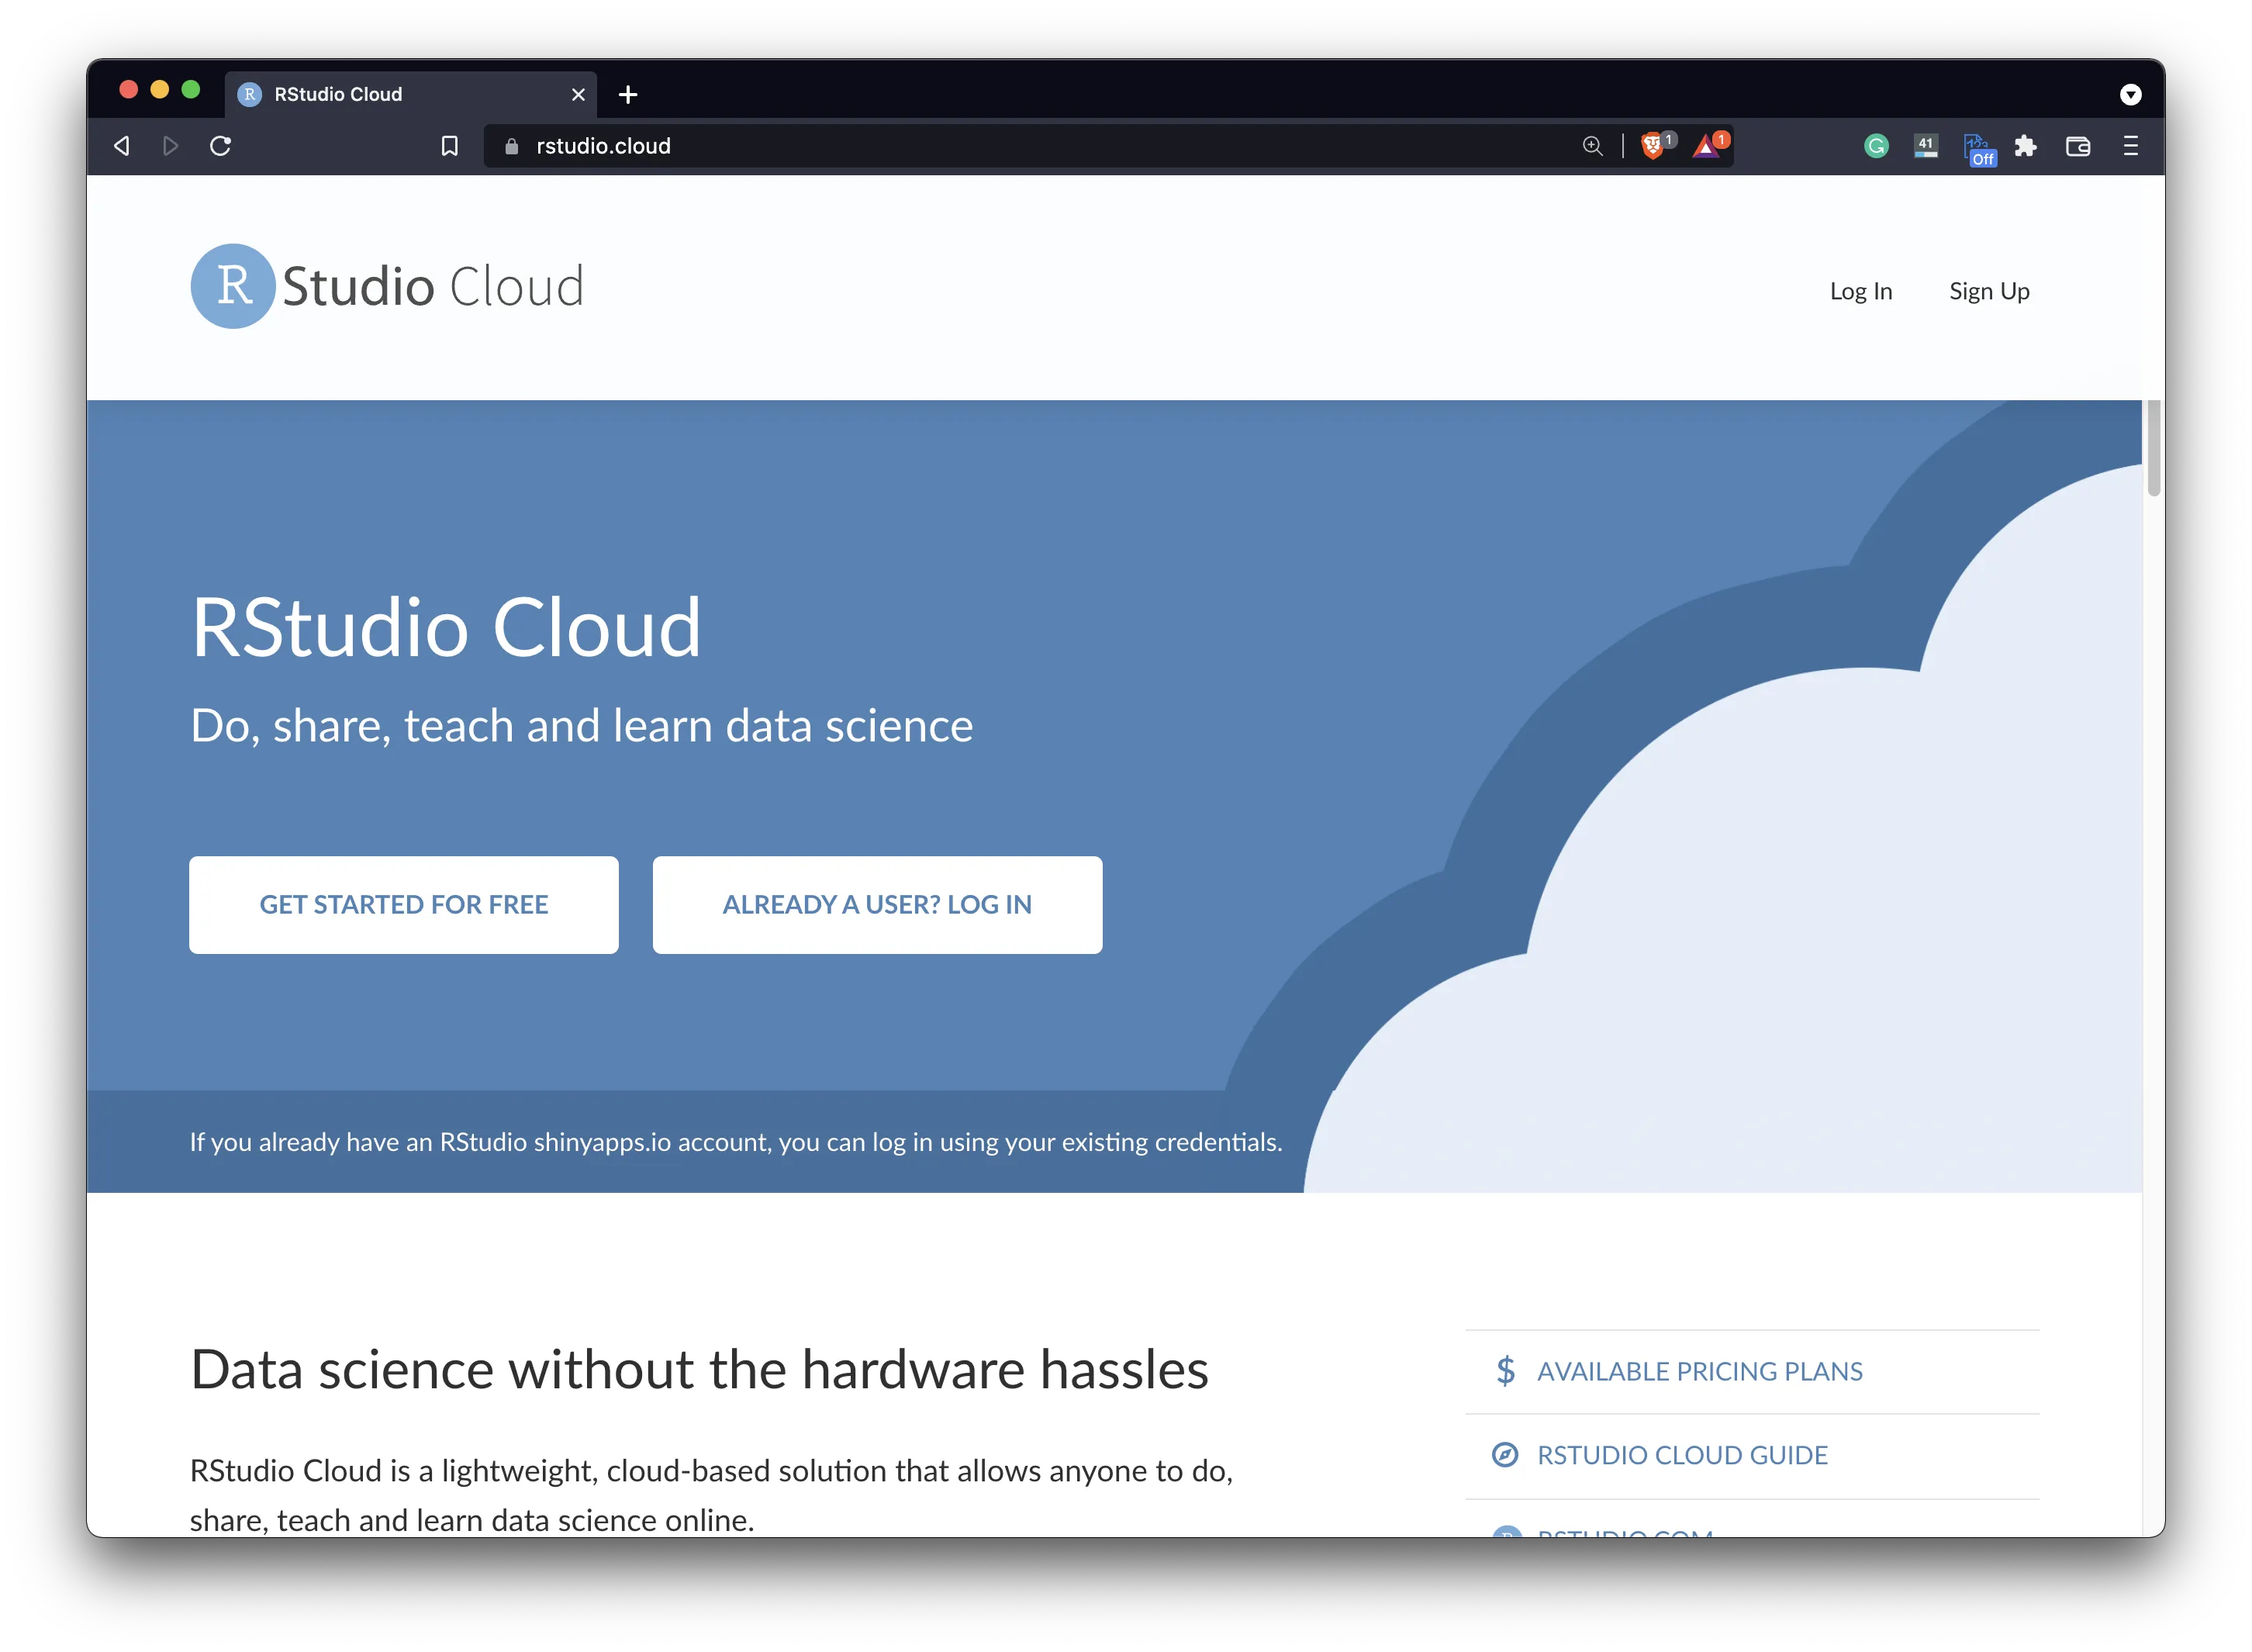Open a new tab with plus button
The width and height of the screenshot is (2252, 1652).
[628, 95]
